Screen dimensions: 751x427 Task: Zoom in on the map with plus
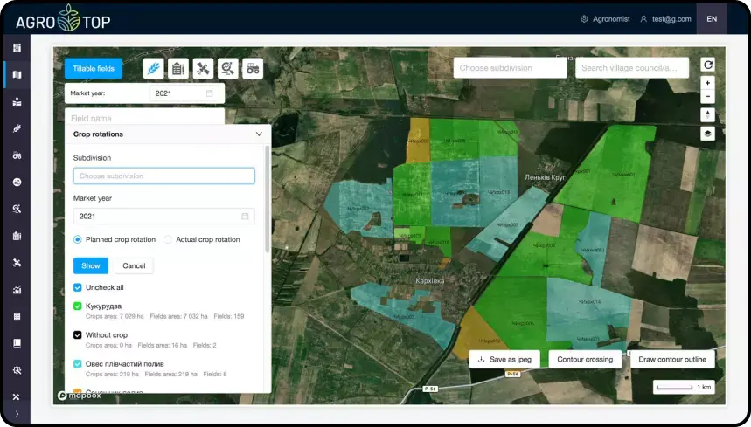tap(708, 83)
